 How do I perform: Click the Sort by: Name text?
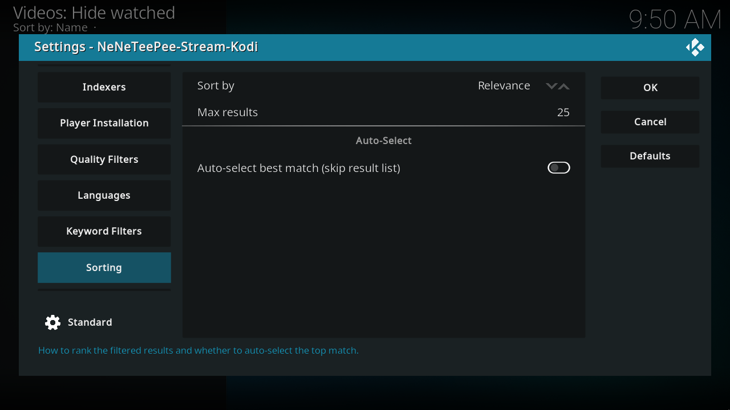point(50,27)
